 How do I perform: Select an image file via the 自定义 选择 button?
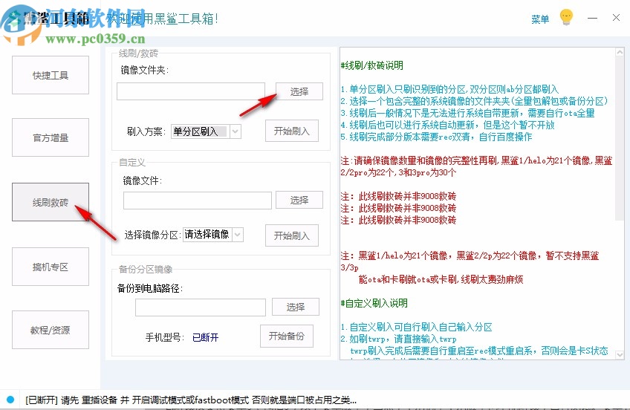299,200
